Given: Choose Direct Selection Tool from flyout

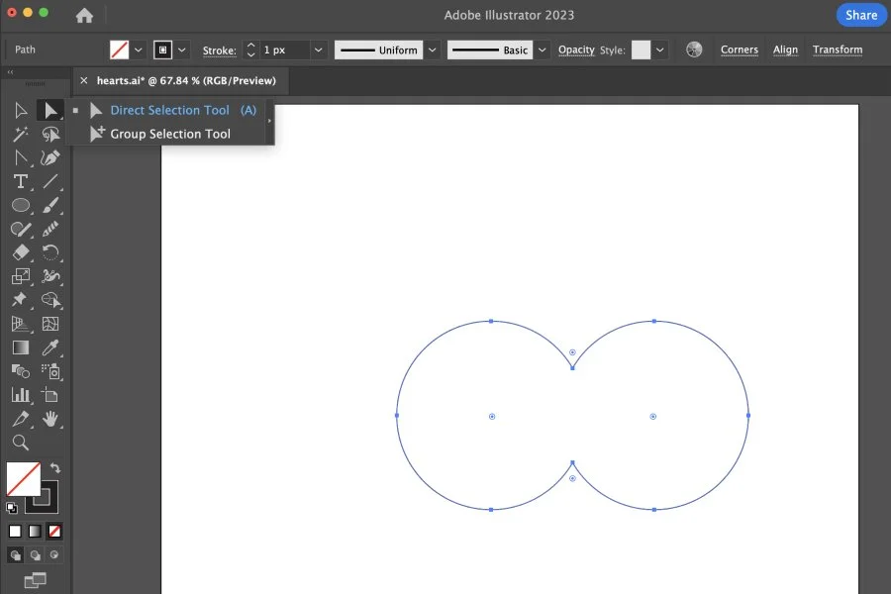Looking at the screenshot, I should 169,110.
